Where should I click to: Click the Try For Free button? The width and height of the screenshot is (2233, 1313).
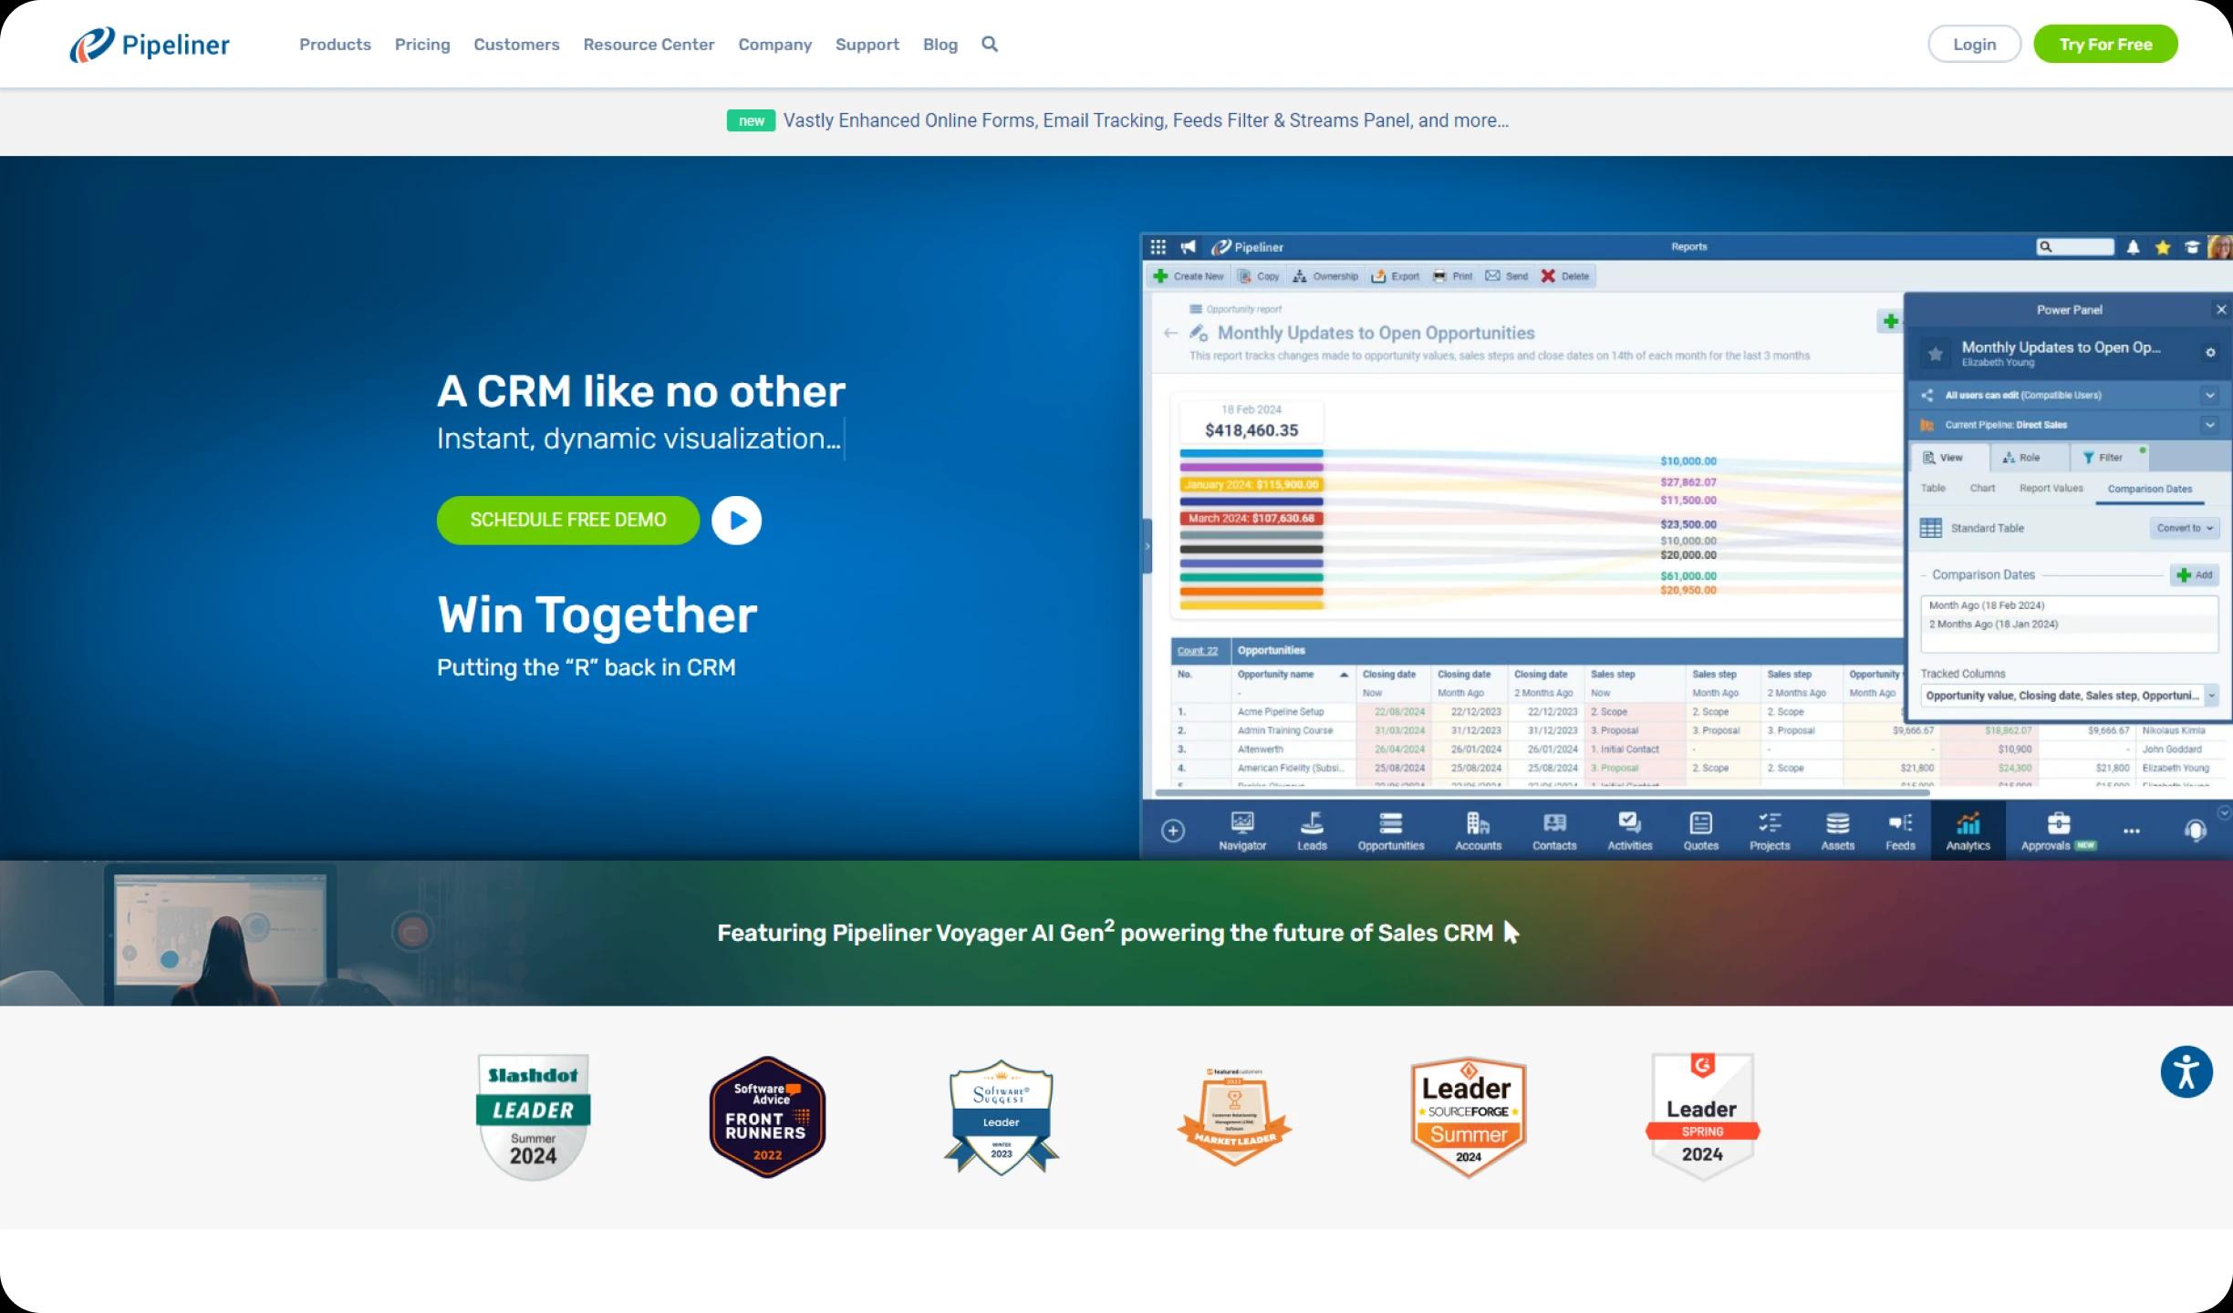click(2105, 44)
